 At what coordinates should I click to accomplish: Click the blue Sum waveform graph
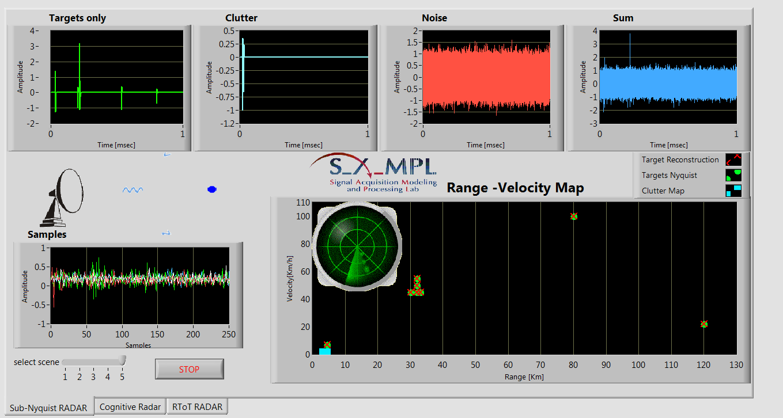click(x=668, y=77)
